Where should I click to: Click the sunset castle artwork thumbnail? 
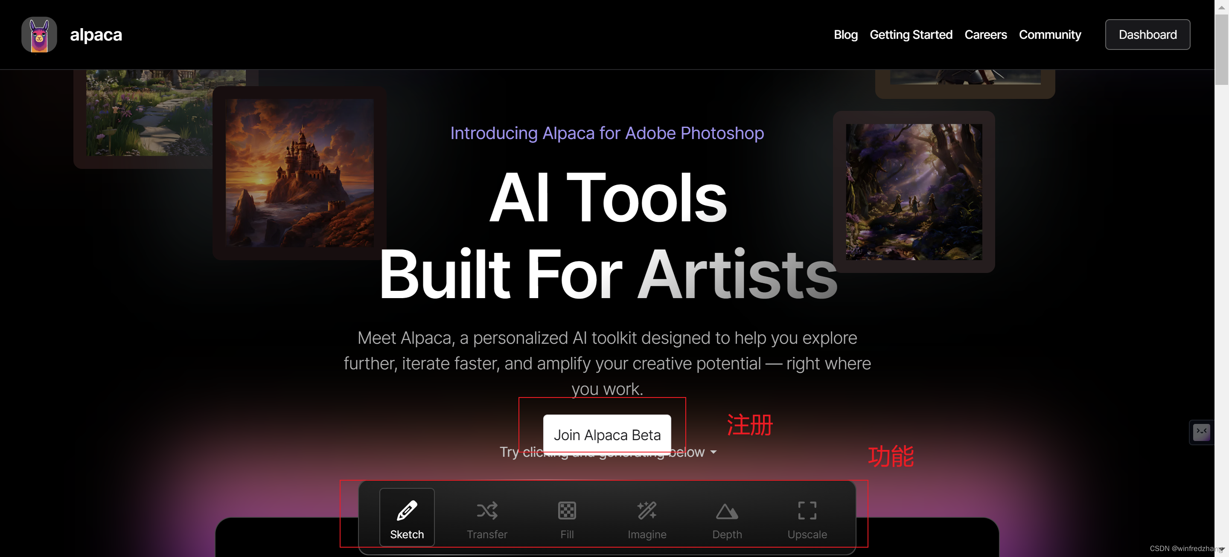(x=300, y=173)
